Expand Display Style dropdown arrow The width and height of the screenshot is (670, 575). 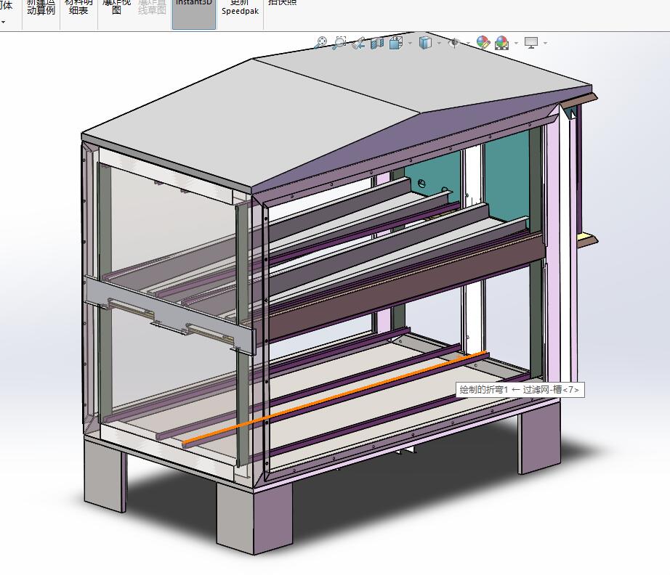click(439, 43)
